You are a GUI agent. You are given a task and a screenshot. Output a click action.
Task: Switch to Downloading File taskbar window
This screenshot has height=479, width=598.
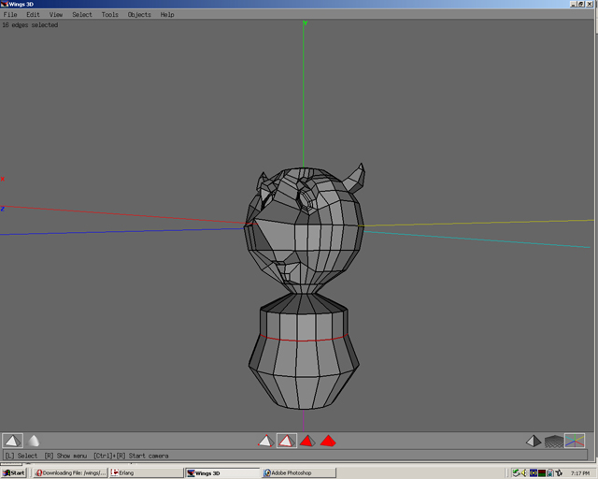click(x=69, y=472)
